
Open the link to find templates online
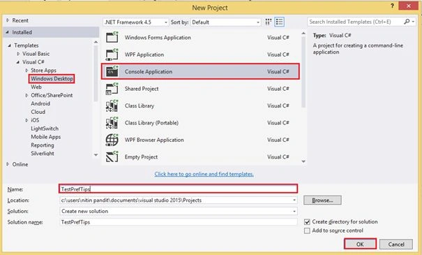(204, 174)
